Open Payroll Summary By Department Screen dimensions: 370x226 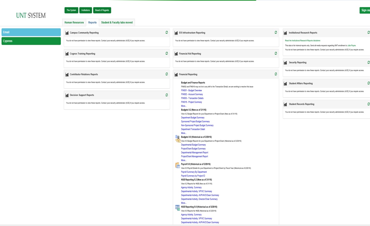tap(194, 172)
